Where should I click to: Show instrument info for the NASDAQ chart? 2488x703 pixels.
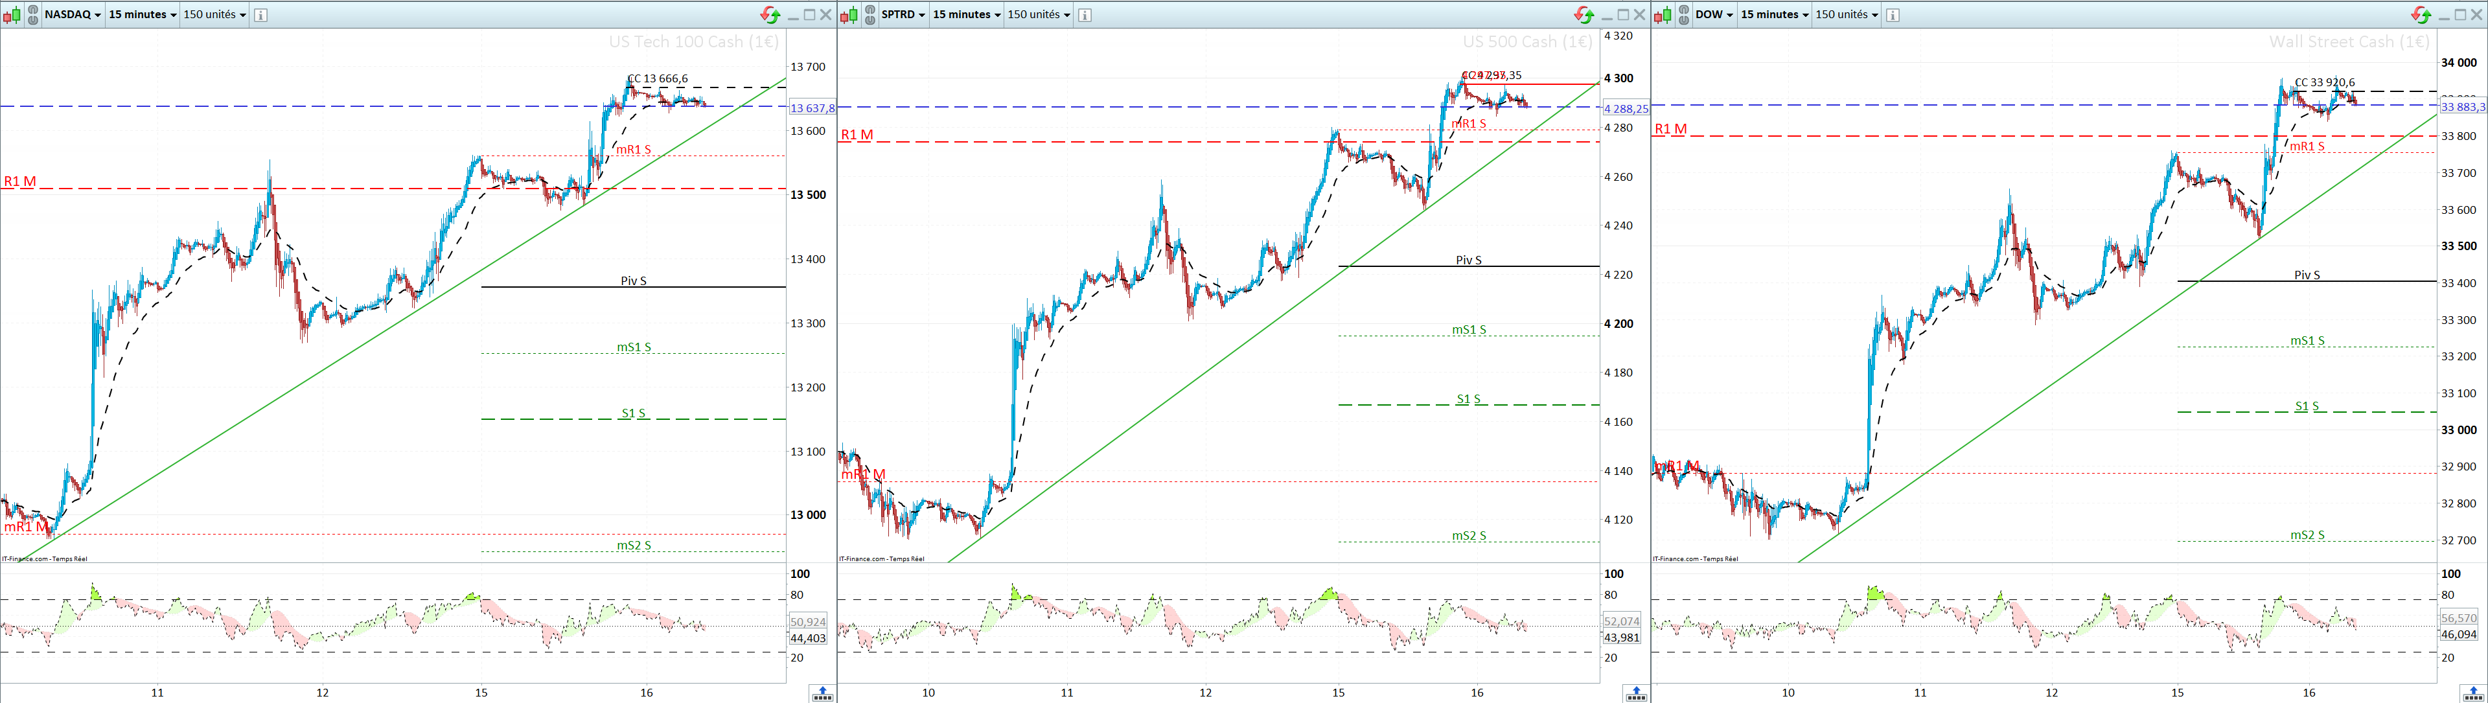pos(260,14)
